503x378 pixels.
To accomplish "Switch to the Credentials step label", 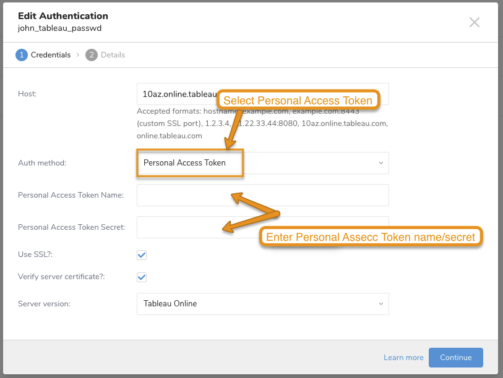I will 51,55.
